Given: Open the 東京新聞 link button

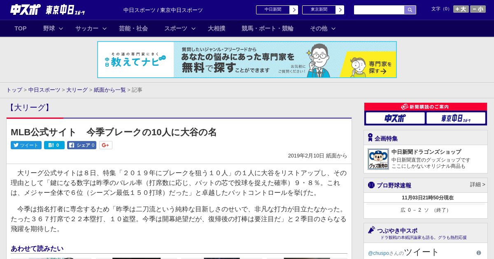Looking at the screenshot, I should 319,10.
